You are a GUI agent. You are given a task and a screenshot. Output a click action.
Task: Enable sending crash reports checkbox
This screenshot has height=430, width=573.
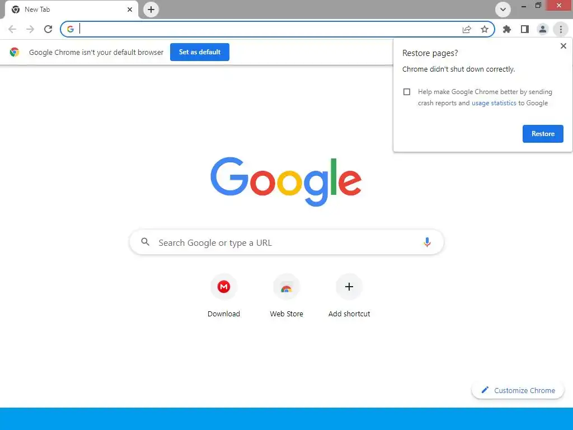[407, 92]
